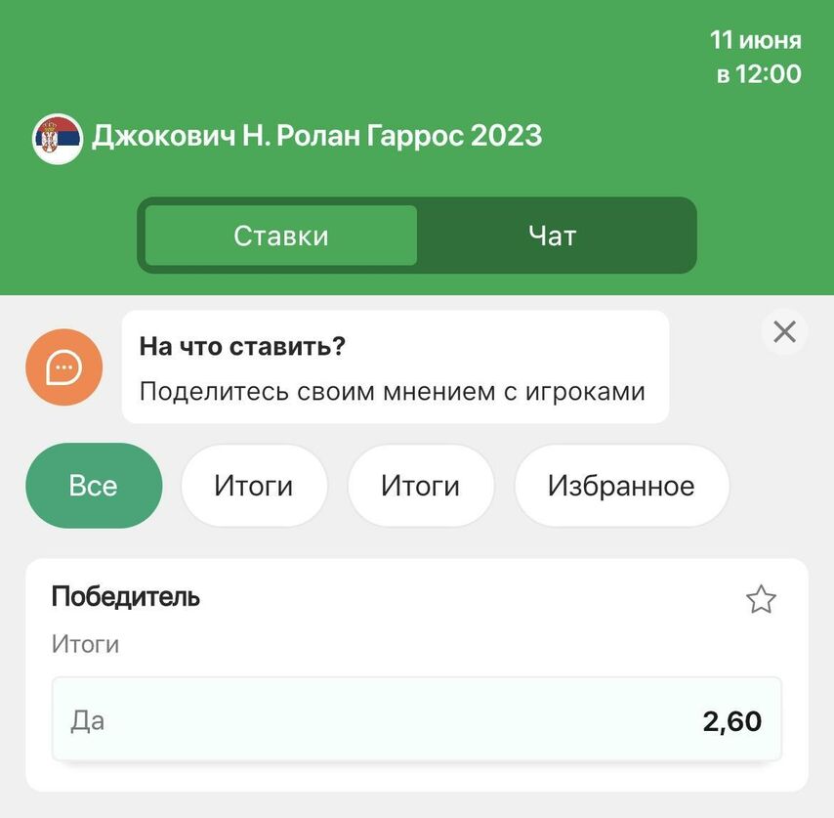834x818 pixels.
Task: Tap the Победитель market title
Action: click(126, 596)
